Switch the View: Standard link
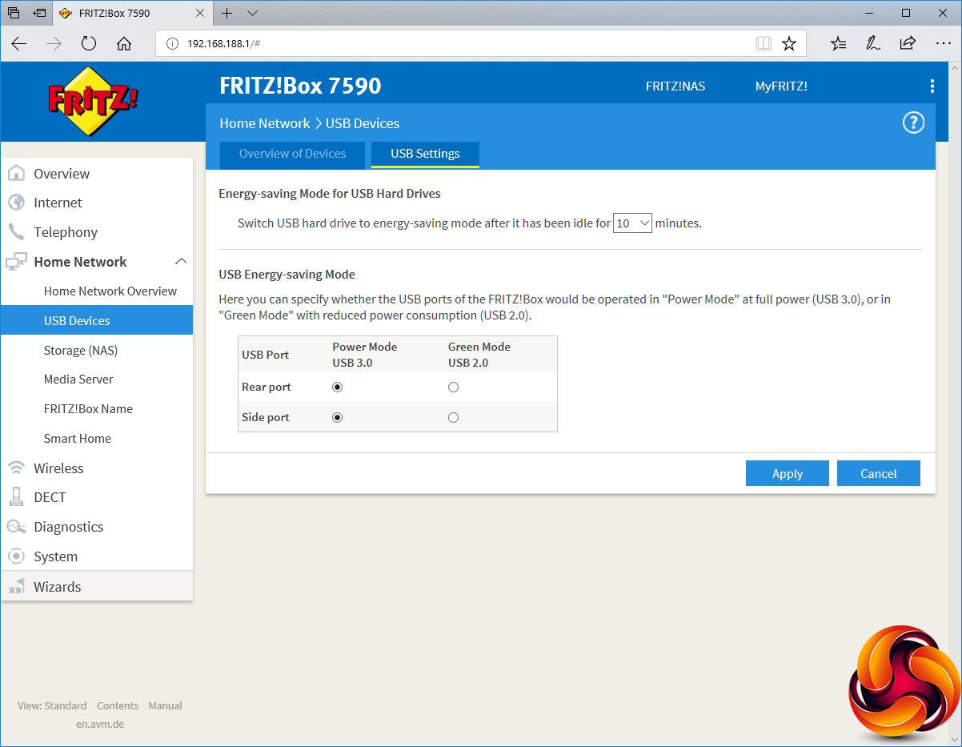This screenshot has height=747, width=962. (52, 705)
